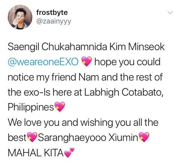180x163 pixels.
Task: Select the words "Labhigh Cotabato" in tweet
Action: [124, 93]
